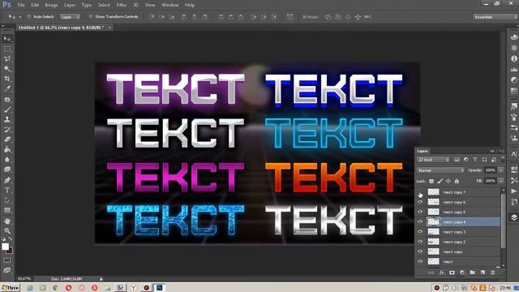Hide the текст copy 4 layer

click(x=420, y=221)
